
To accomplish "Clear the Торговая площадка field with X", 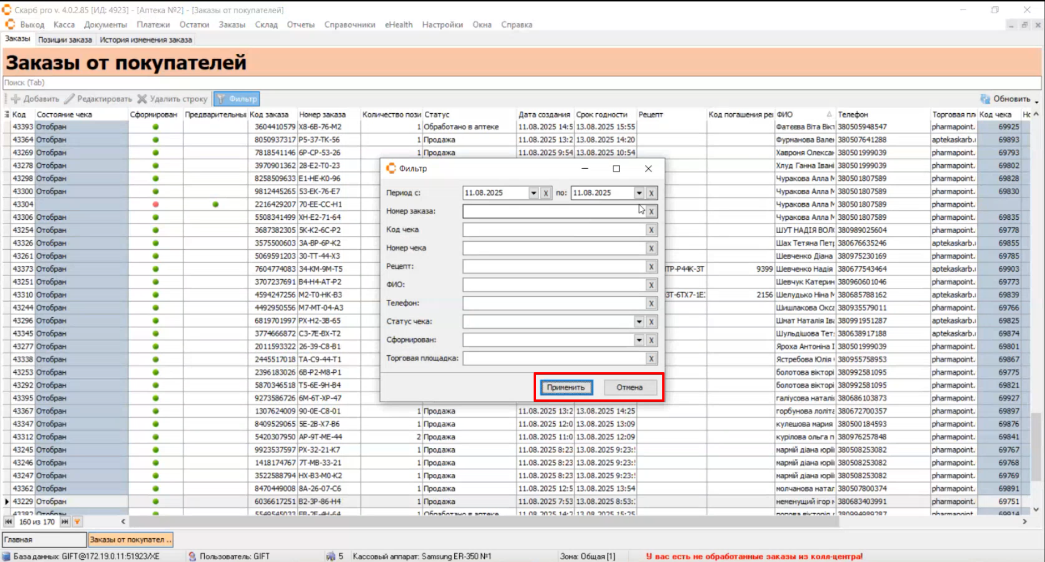I will (x=651, y=358).
